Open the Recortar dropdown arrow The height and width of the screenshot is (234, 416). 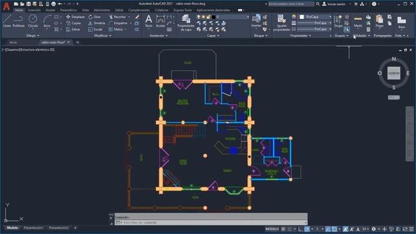point(129,17)
